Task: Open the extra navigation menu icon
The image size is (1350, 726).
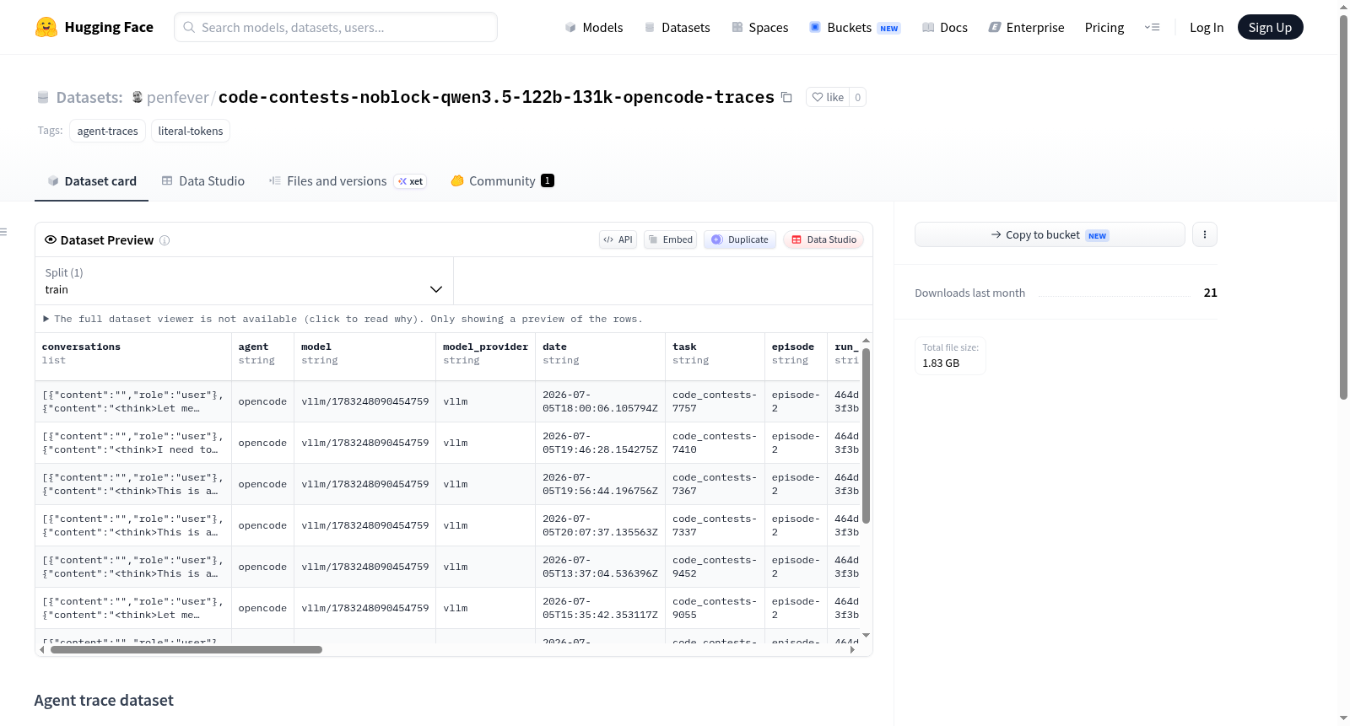Action: pyautogui.click(x=1152, y=27)
